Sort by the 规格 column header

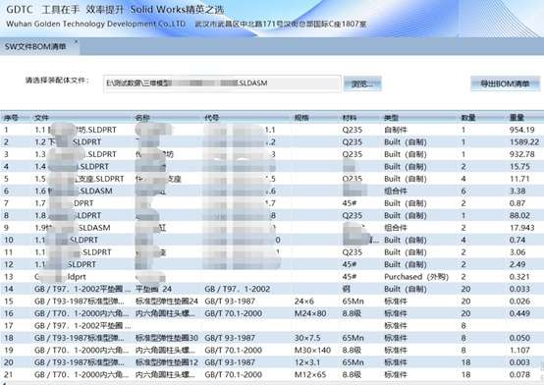pos(301,118)
